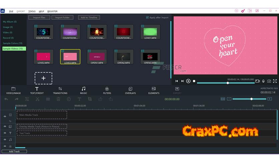The image size is (279, 161).
Task: Select the LOVE1.MP4 thumbnail
Action: click(151, 32)
